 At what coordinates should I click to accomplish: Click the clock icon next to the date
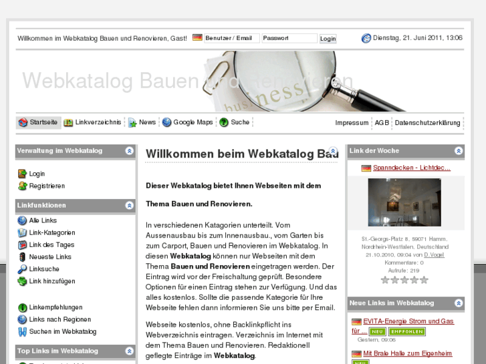click(x=366, y=38)
